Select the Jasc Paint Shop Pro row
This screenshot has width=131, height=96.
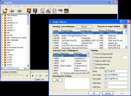pos(88,40)
